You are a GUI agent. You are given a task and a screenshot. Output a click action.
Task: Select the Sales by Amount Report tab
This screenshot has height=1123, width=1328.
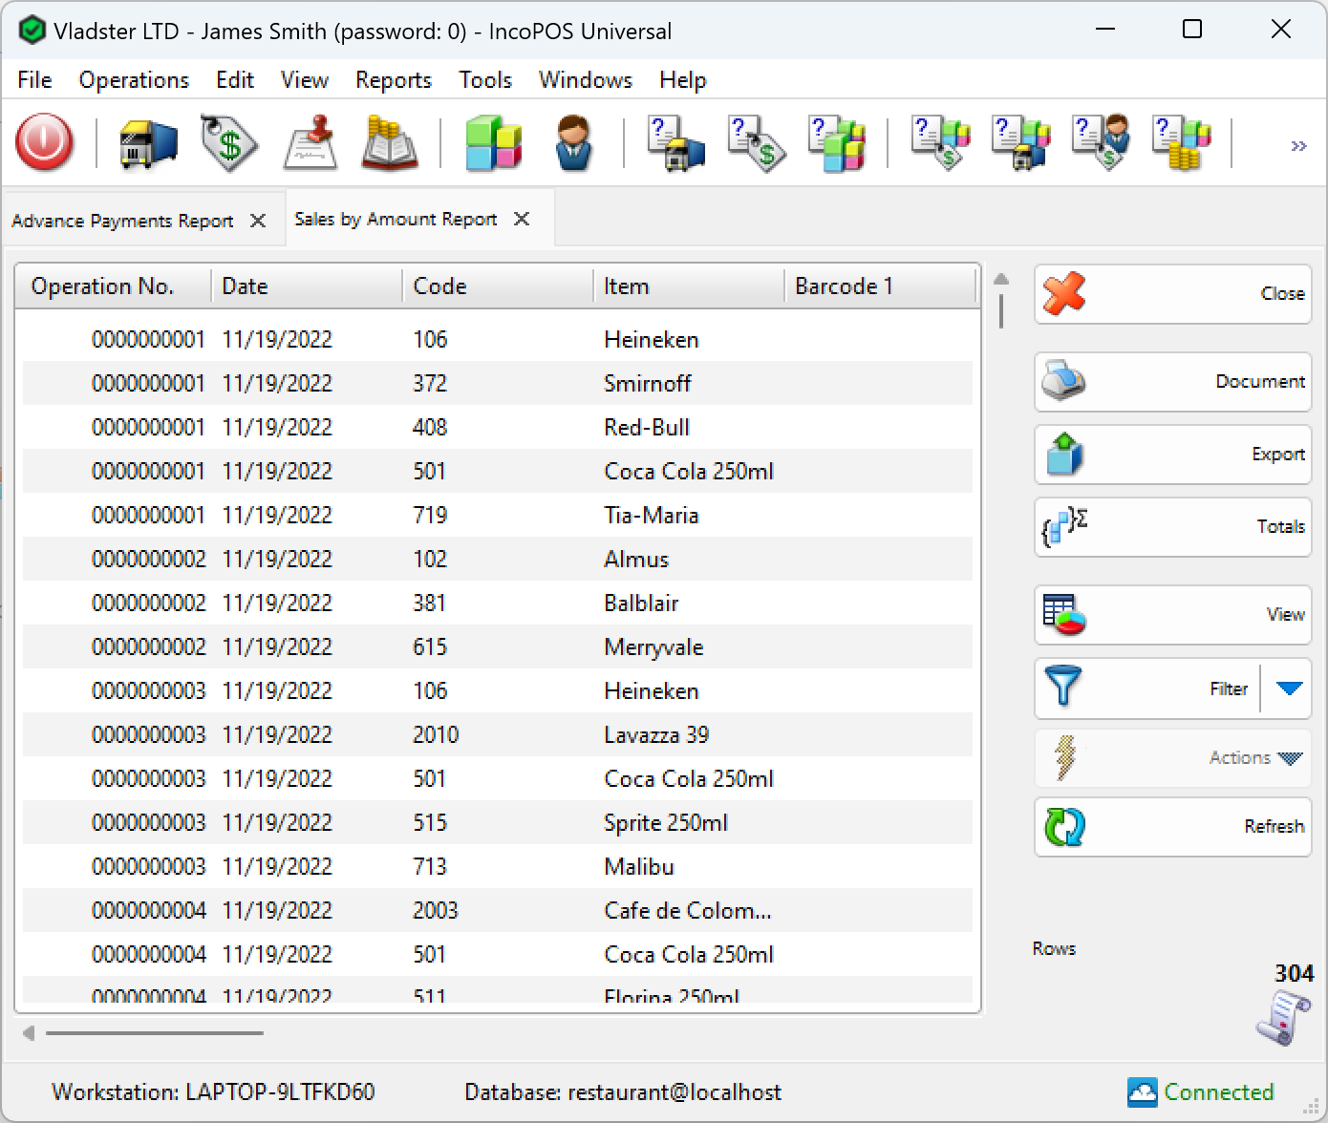(x=396, y=220)
